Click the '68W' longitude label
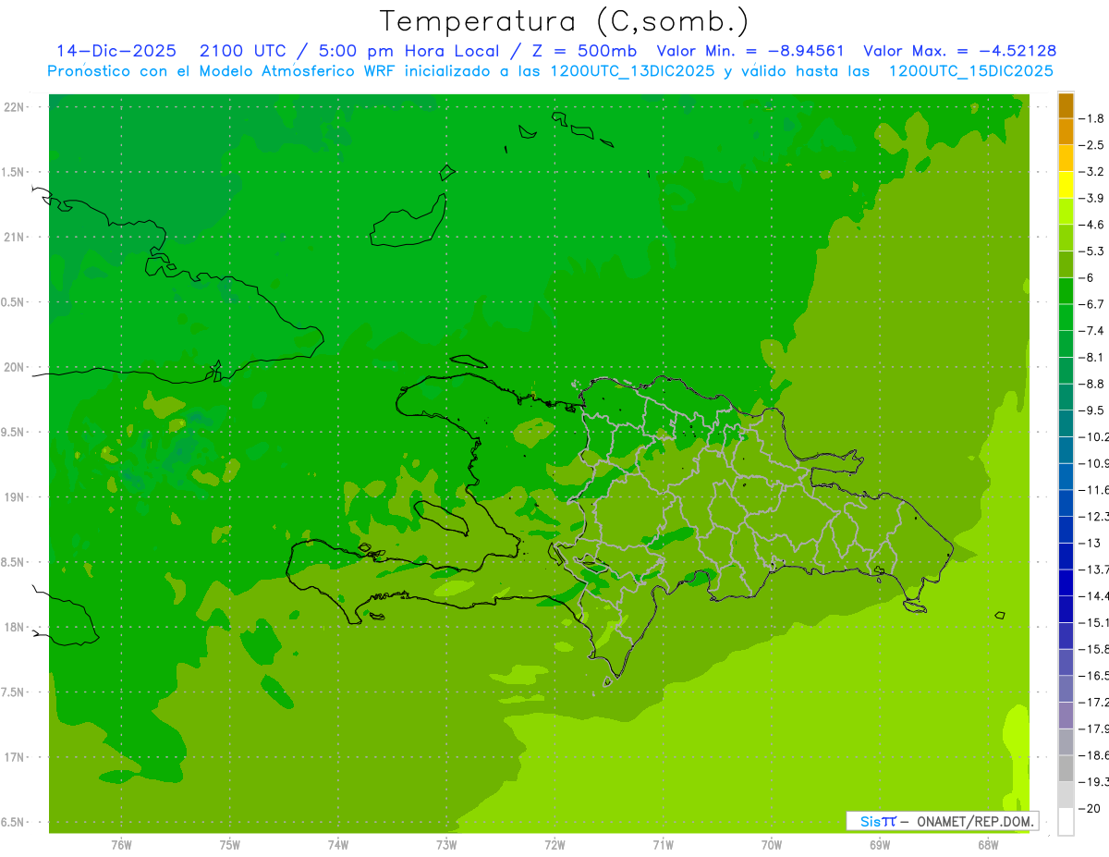 tap(988, 845)
